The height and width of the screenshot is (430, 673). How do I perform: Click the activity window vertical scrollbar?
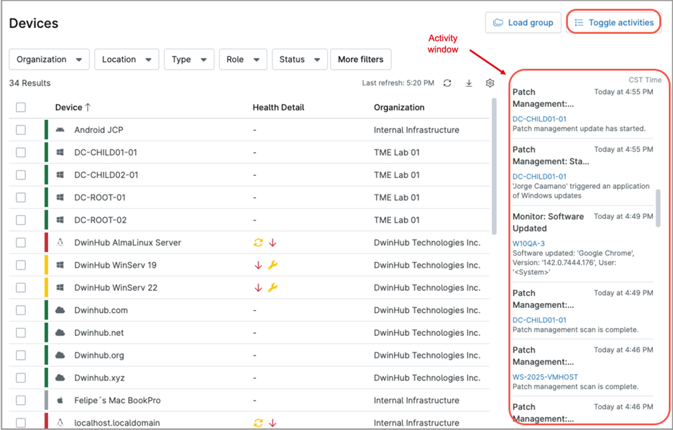coord(658,208)
